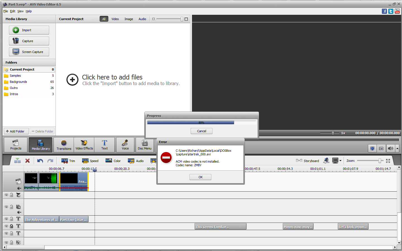The height and width of the screenshot is (251, 402).
Task: Start Screen Capture tool
Action: tap(29, 52)
